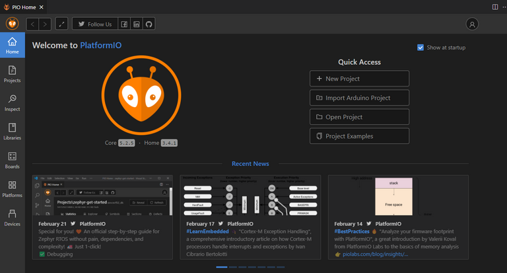The height and width of the screenshot is (273, 507).
Task: Click the expand fullscreen arrows icon
Action: [x=61, y=24]
